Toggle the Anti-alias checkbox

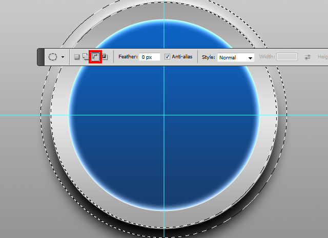tap(167, 57)
